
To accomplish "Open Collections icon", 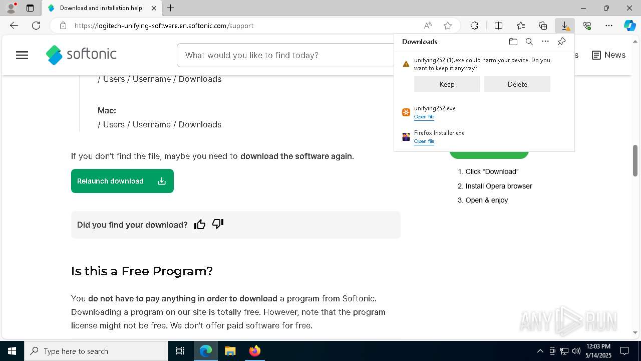I will pyautogui.click(x=543, y=26).
